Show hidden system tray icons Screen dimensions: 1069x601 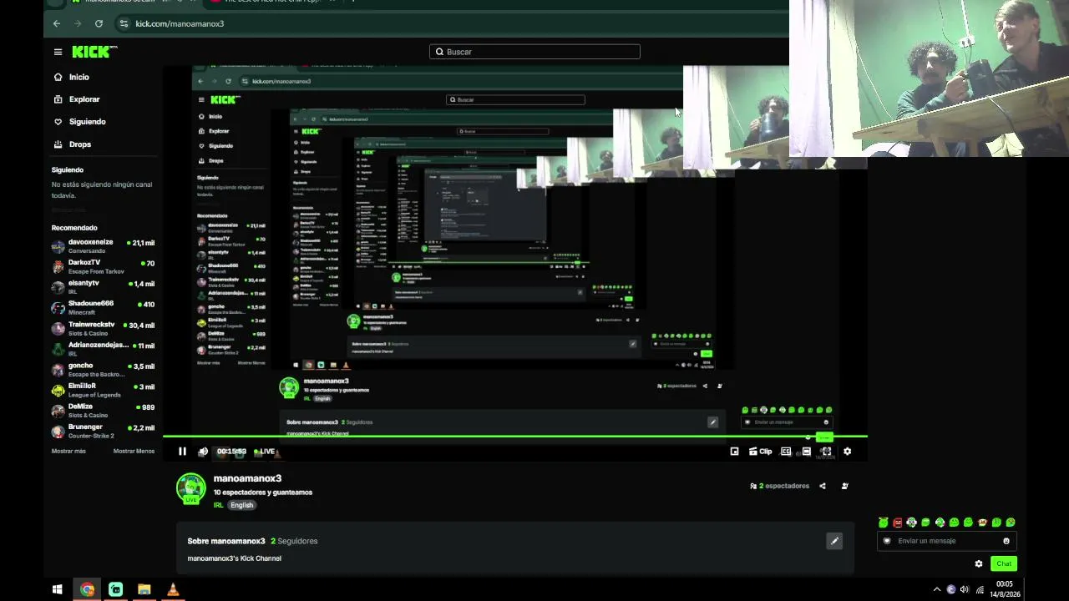tap(937, 589)
